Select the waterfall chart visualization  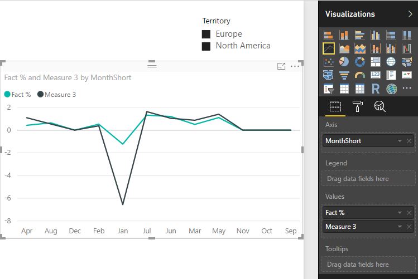(406, 48)
